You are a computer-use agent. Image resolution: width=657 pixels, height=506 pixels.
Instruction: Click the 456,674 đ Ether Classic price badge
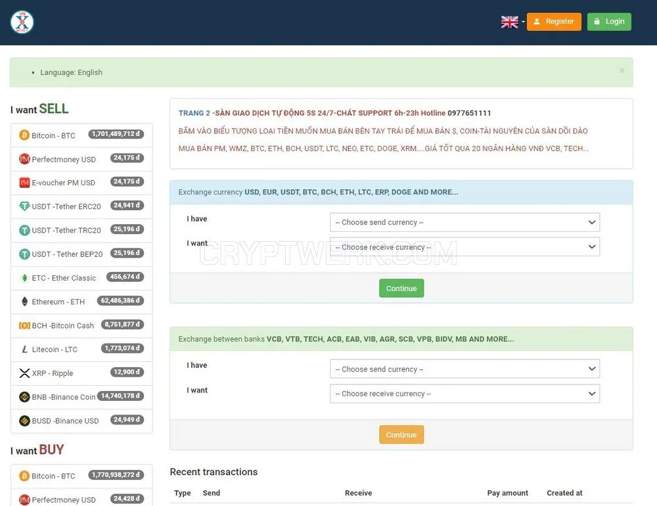(125, 277)
